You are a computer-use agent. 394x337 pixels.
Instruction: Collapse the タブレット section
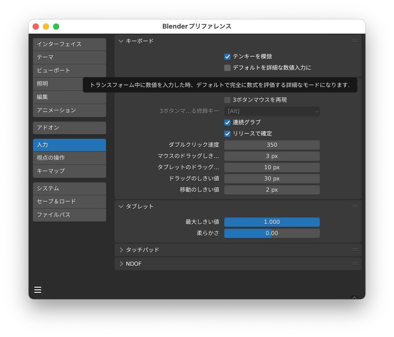pyautogui.click(x=121, y=207)
